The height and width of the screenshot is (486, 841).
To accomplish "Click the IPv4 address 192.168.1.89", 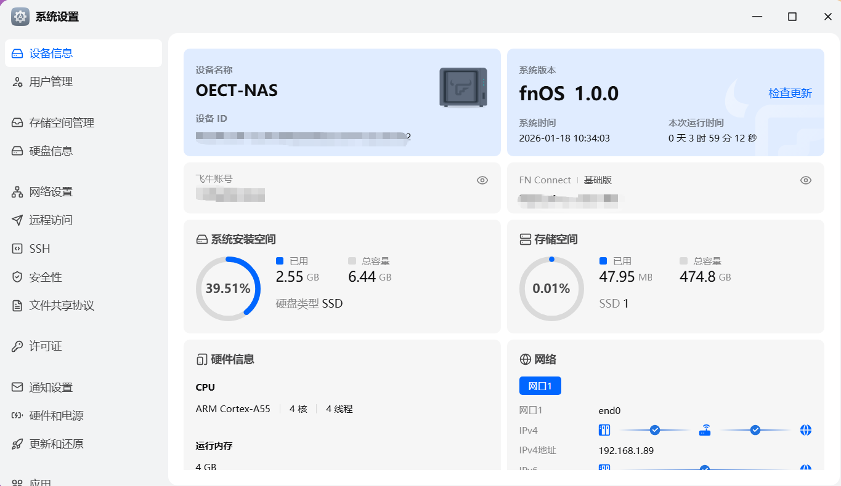I will pyautogui.click(x=626, y=451).
